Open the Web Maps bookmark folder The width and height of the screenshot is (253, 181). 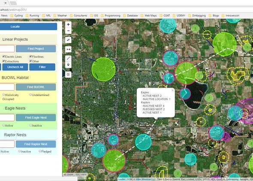pyautogui.click(x=149, y=15)
